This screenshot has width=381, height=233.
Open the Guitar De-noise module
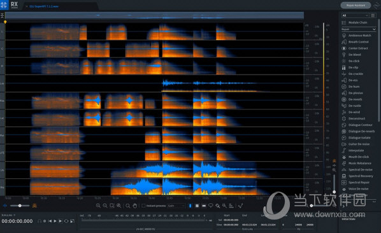coord(356,144)
